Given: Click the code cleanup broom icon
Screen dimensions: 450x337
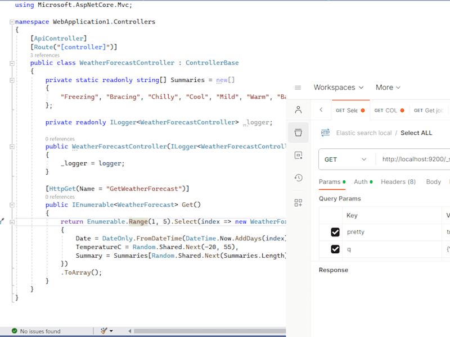Looking at the screenshot, I should [x=103, y=331].
